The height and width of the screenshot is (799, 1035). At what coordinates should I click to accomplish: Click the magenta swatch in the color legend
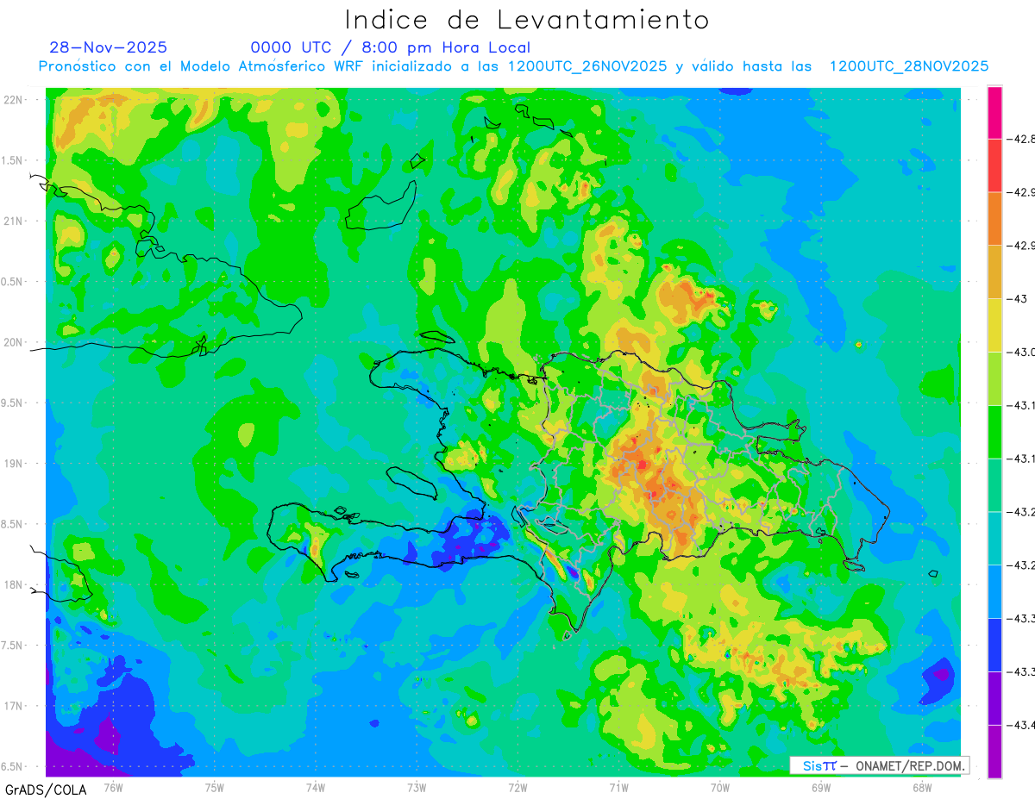pyautogui.click(x=994, y=112)
